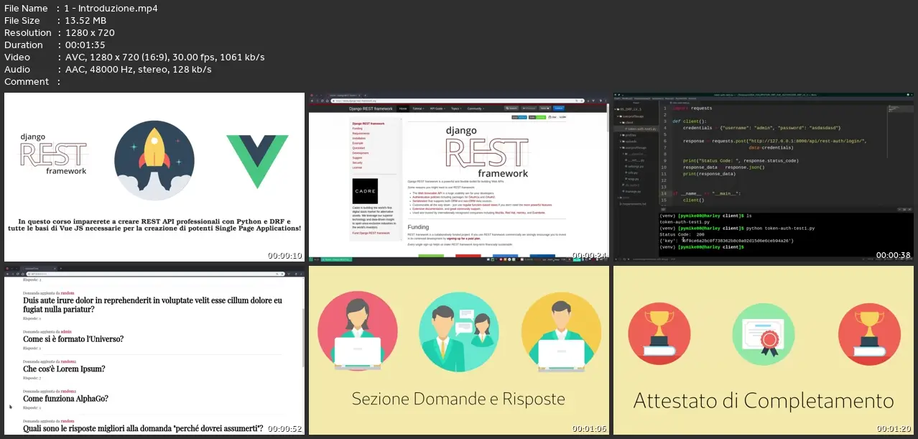
Task: Collapse the client folder in editor tree
Action: click(x=629, y=122)
